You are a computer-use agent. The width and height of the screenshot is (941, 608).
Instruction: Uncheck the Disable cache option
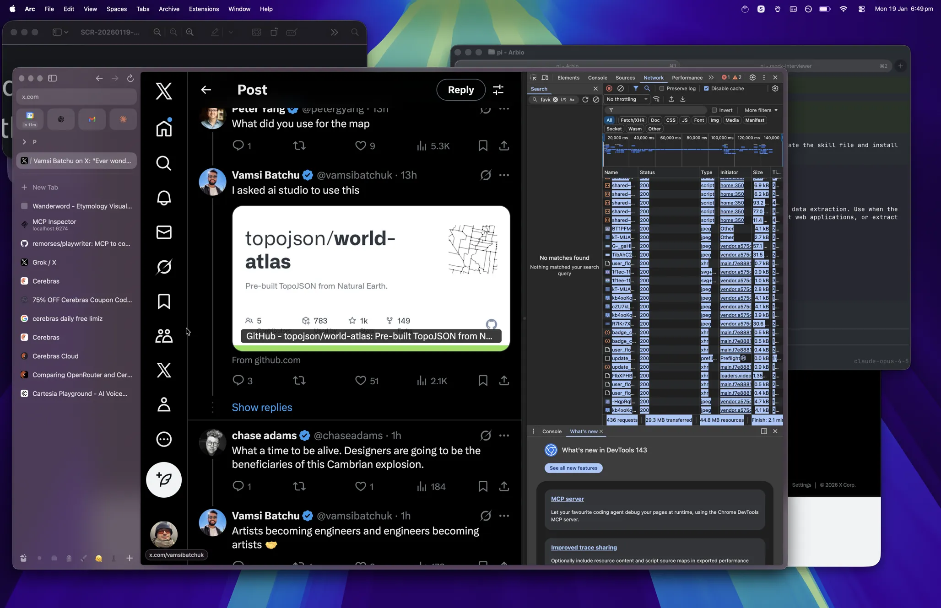(x=705, y=88)
